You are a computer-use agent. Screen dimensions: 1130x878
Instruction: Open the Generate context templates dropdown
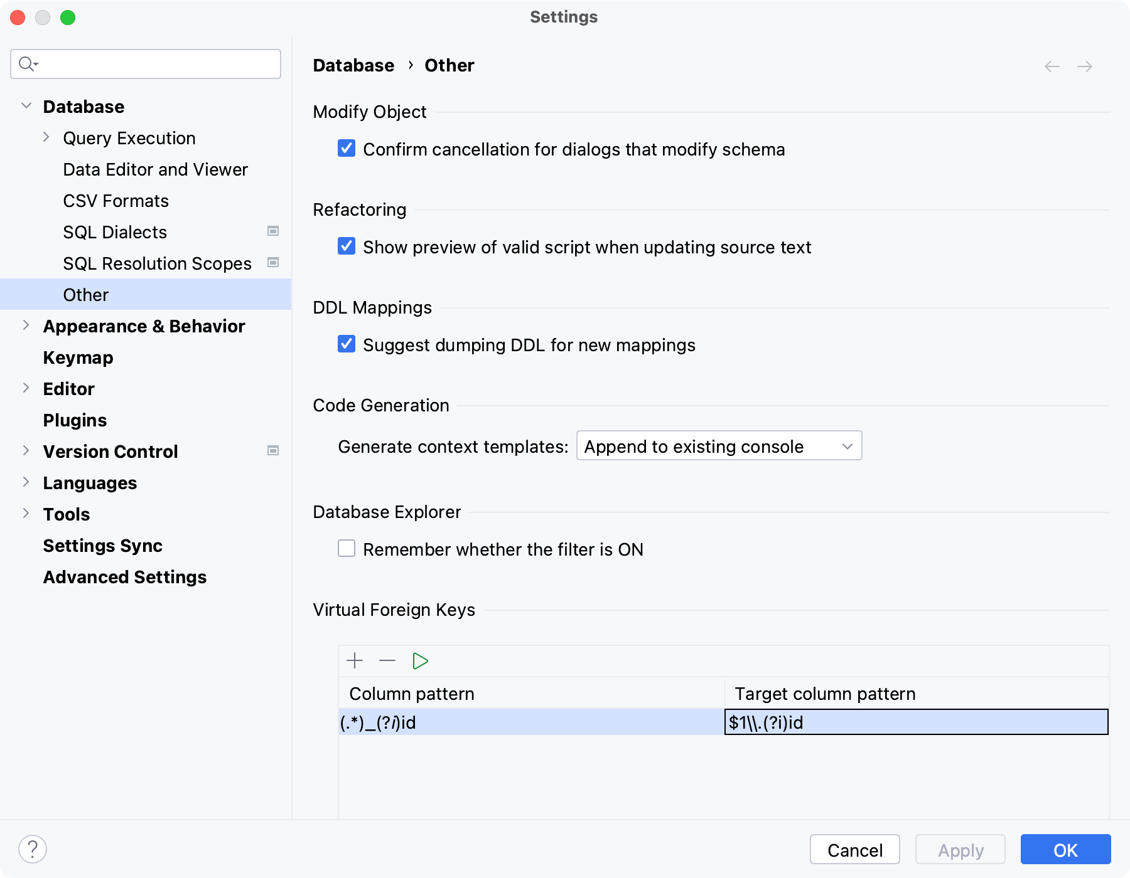[719, 446]
